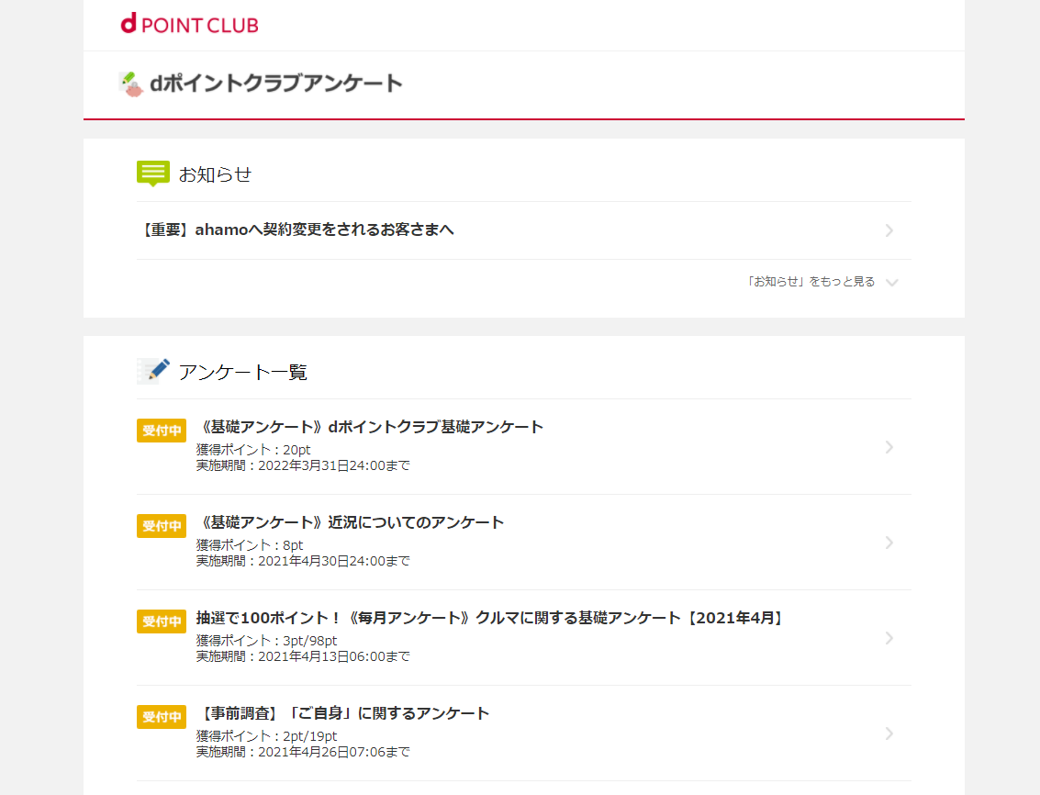Click the dポイントクラブアンケート page title
This screenshot has width=1040, height=795.
point(276,84)
